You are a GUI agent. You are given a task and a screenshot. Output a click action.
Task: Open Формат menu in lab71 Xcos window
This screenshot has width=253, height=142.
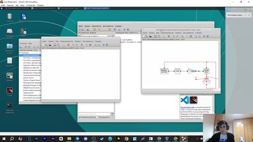[178, 33]
